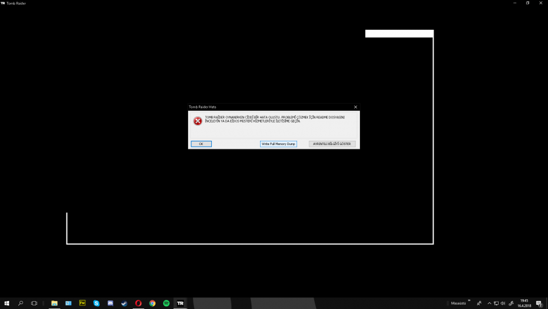548x309 pixels.
Task: Click the link/pen tray icon beside volume
Action: click(511, 304)
